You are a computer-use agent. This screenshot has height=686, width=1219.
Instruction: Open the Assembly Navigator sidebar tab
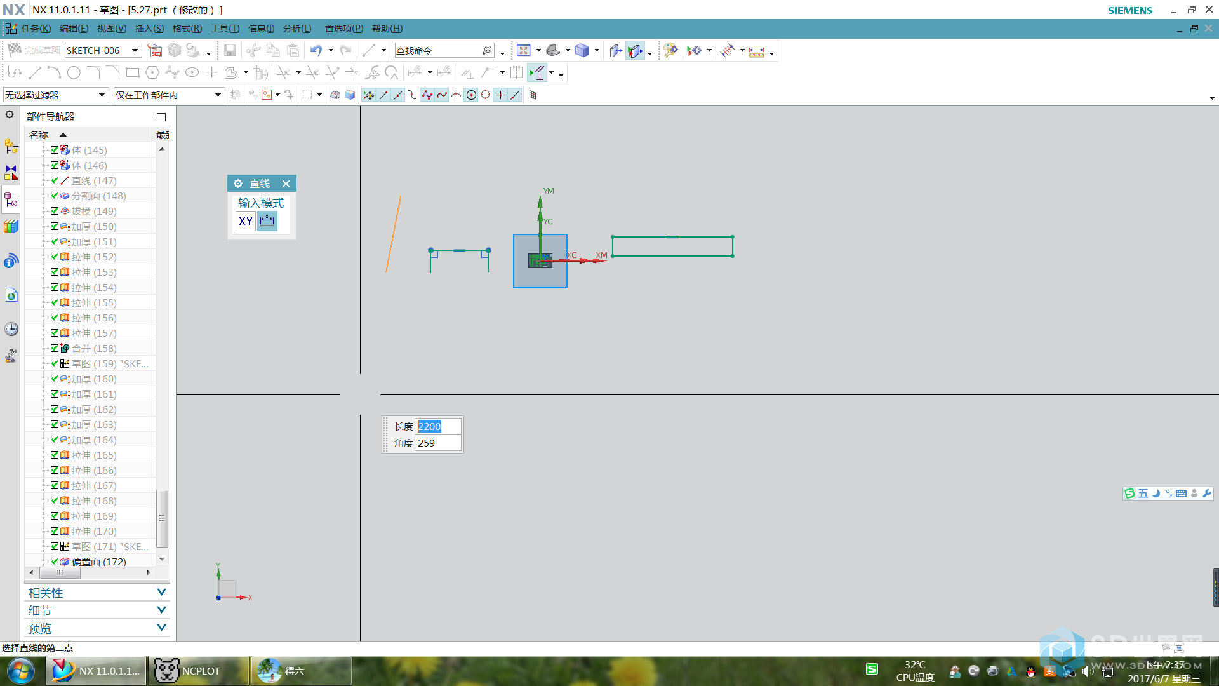[x=11, y=146]
